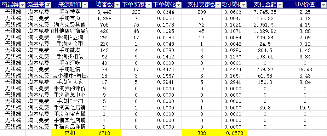Select the 手淘拍立淘 cell
This screenshot has width=327, height=136.
70,38
